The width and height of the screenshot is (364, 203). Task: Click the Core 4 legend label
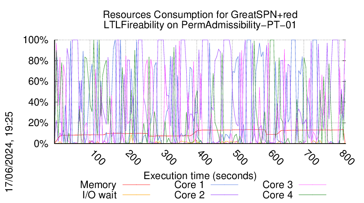pyautogui.click(x=277, y=195)
